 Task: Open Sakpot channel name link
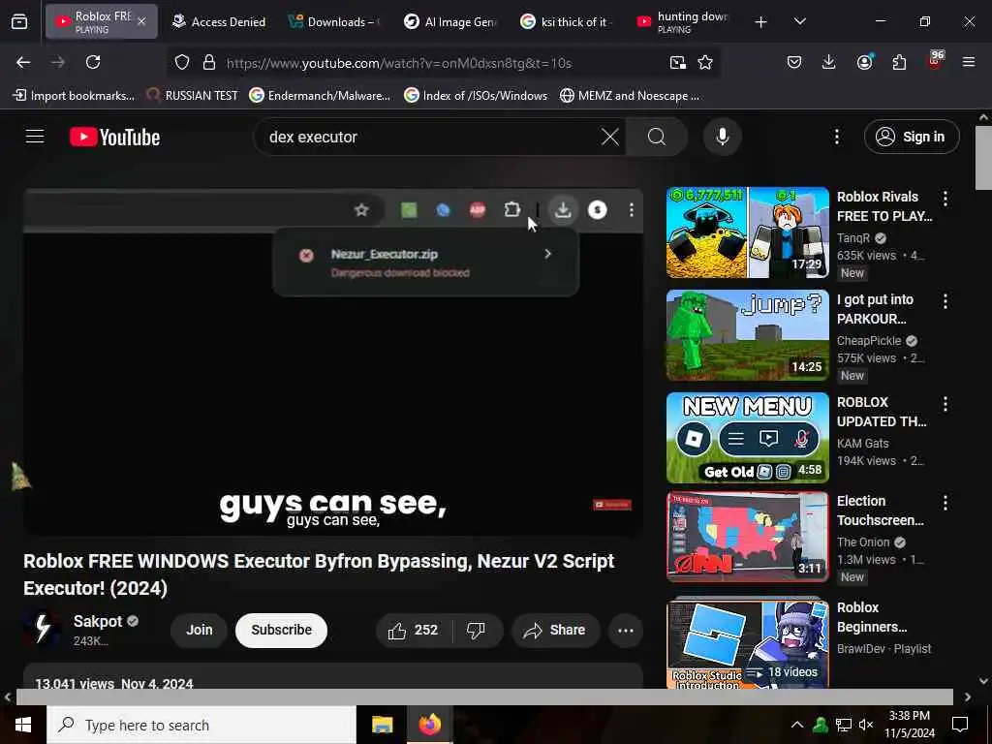coord(98,621)
